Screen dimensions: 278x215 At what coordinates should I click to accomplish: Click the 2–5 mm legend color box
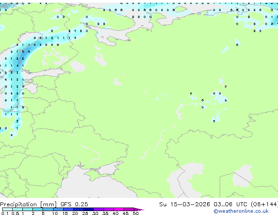(38, 209)
